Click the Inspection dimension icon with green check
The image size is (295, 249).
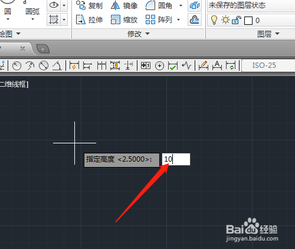pos(173,65)
